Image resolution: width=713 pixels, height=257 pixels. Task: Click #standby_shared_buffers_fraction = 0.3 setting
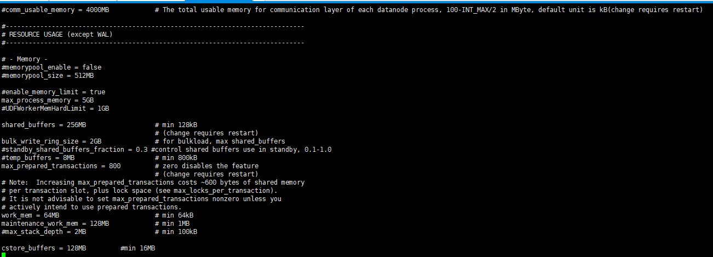(x=74, y=150)
